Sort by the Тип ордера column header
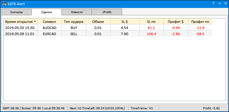The image size is (229, 112). (x=74, y=22)
